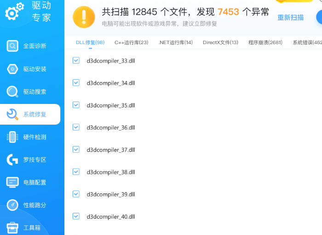Toggle the d3dcompiler_35.dll checkbox
The width and height of the screenshot is (322, 235).
(x=76, y=105)
